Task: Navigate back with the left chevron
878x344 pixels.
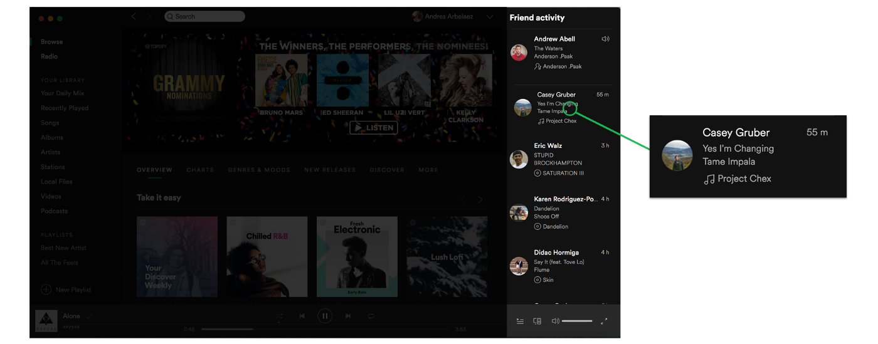Action: coord(134,16)
